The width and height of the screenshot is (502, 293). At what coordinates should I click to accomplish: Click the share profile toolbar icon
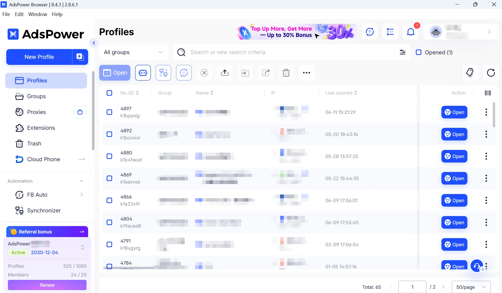point(266,73)
